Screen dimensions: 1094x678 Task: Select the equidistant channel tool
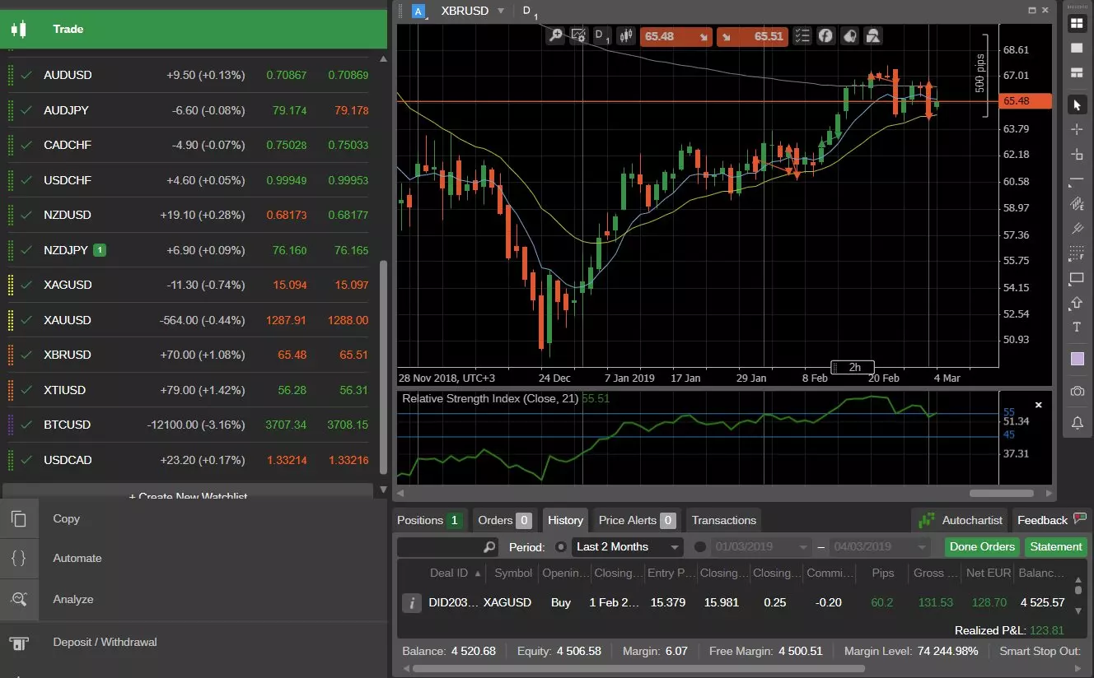pyautogui.click(x=1077, y=203)
